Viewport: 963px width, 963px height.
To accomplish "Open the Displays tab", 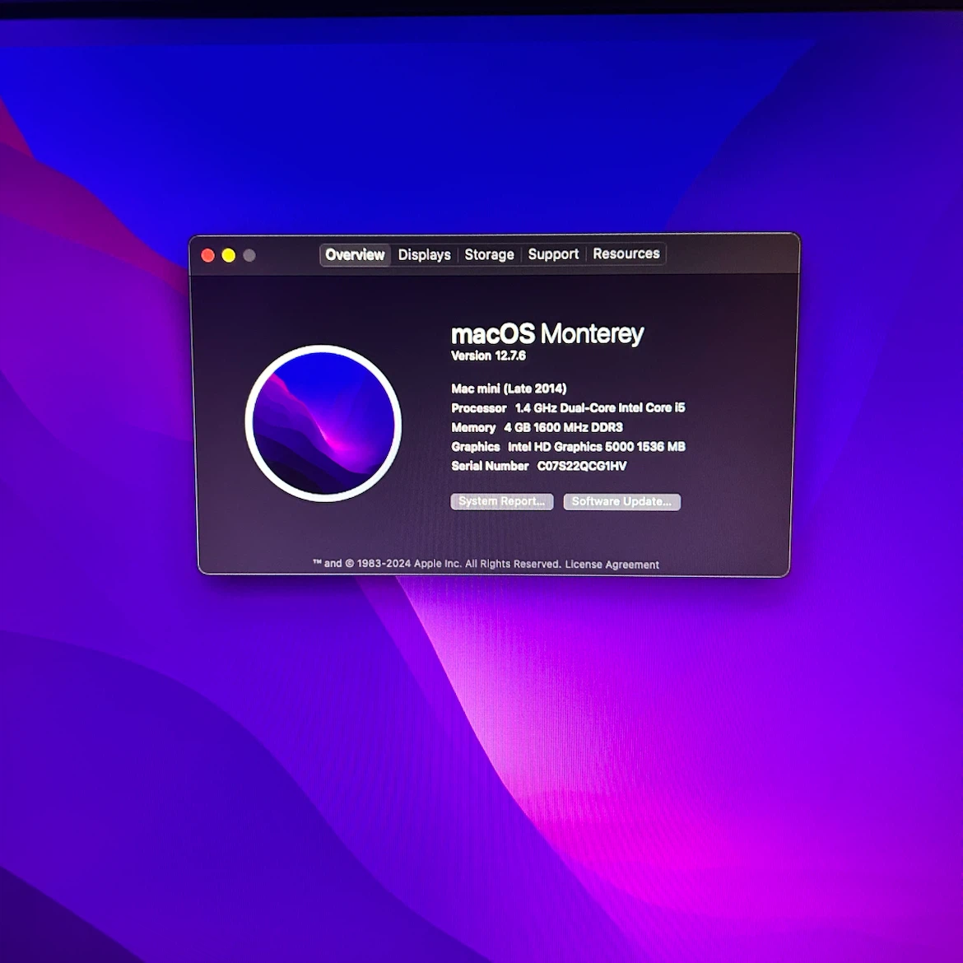I will pos(425,255).
